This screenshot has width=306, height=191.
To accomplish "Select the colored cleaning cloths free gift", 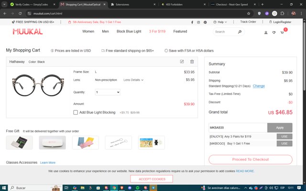I will (86, 143).
